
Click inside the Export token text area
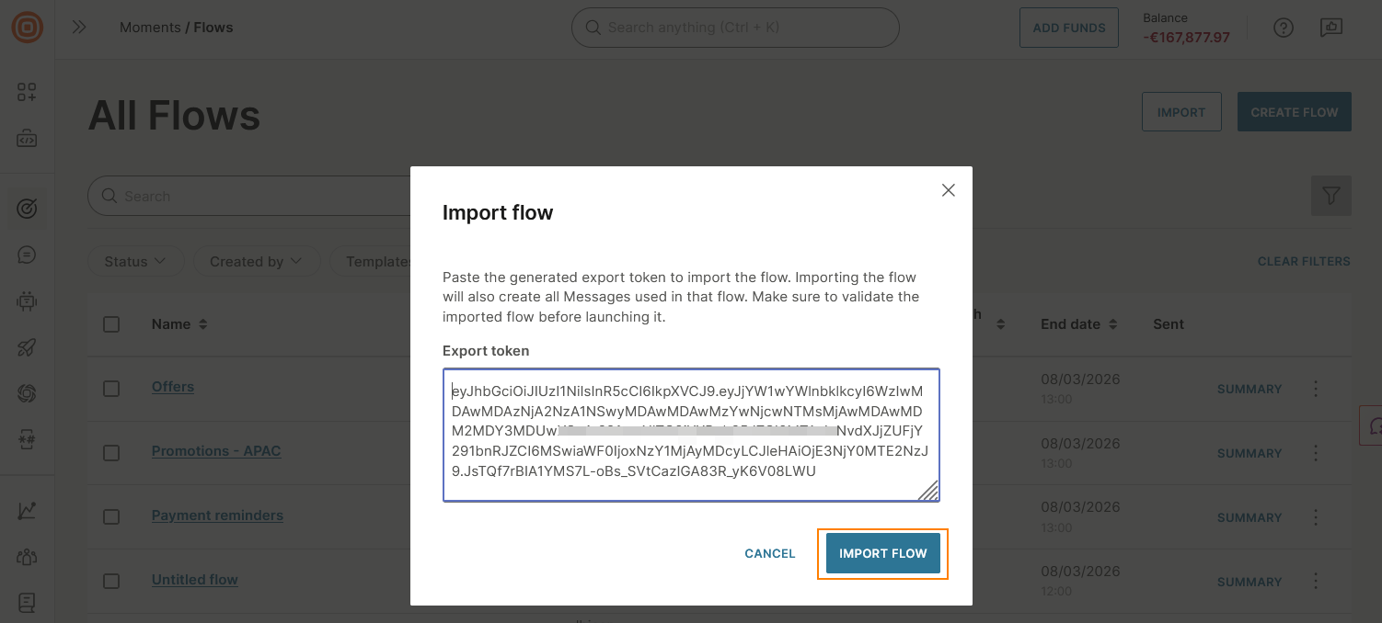click(691, 432)
